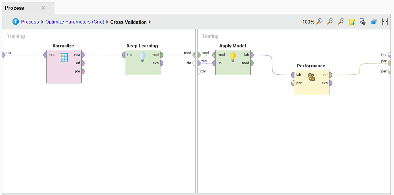394x195 pixels.
Task: Click Deep Learning mod output port
Action: pyautogui.click(x=161, y=55)
